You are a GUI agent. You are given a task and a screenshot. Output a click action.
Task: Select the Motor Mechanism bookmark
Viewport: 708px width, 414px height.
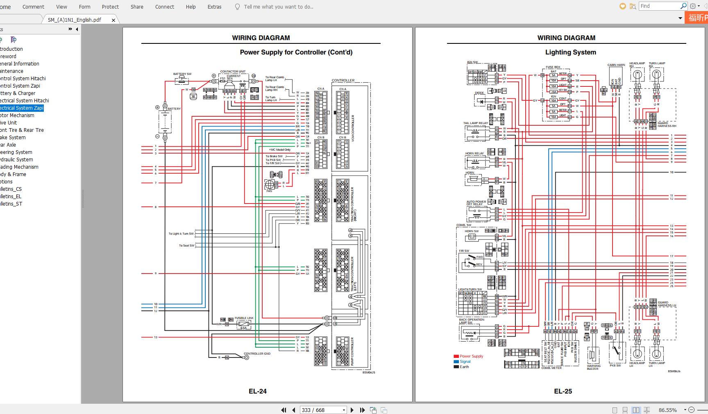coord(17,115)
